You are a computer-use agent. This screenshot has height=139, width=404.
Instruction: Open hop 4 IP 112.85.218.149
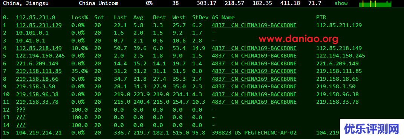39,48
